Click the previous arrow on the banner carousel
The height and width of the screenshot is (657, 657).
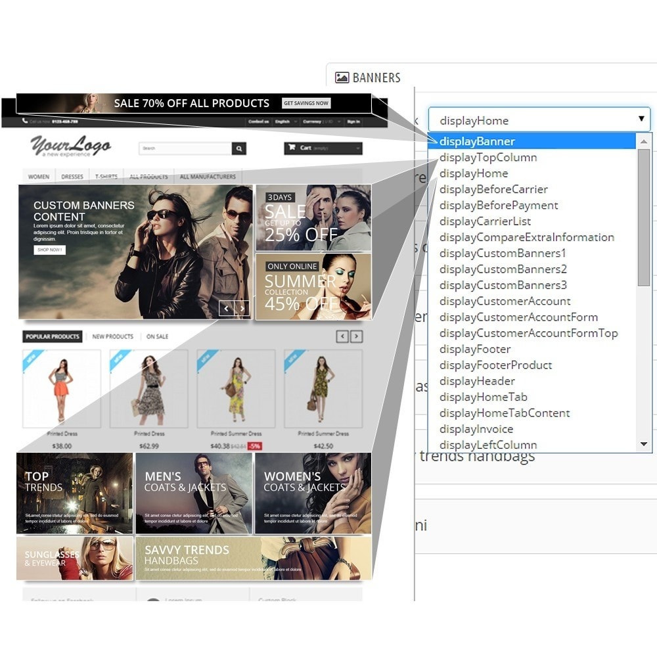pos(227,309)
